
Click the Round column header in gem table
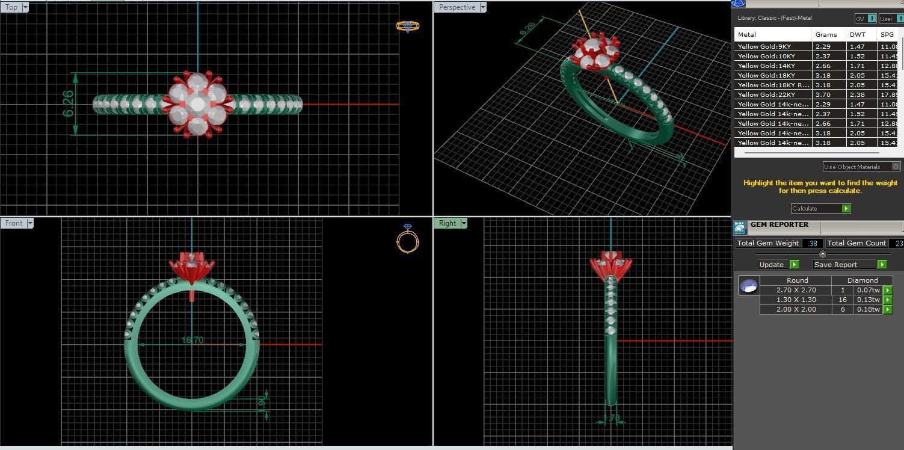tap(797, 280)
